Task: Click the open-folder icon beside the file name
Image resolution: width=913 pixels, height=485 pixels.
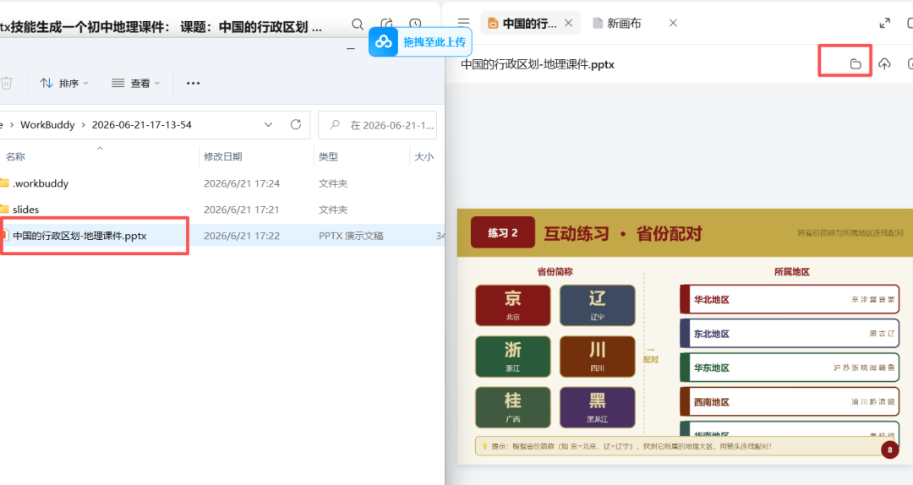Action: pyautogui.click(x=856, y=63)
